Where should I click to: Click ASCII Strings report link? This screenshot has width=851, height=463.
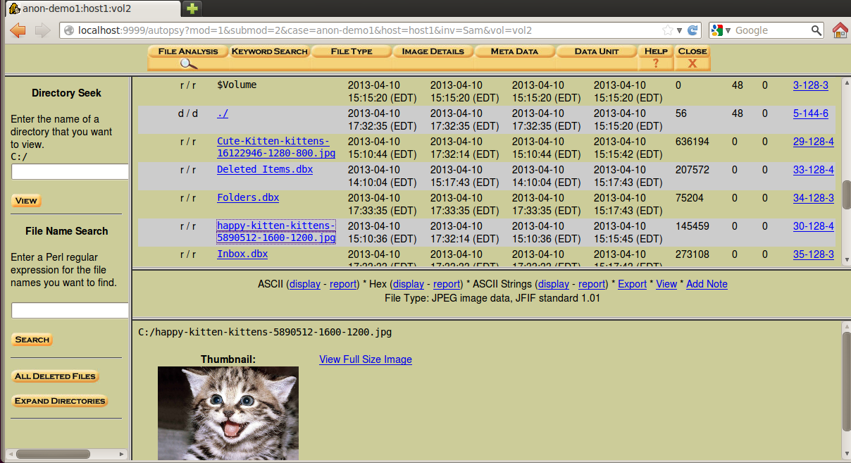(x=592, y=284)
